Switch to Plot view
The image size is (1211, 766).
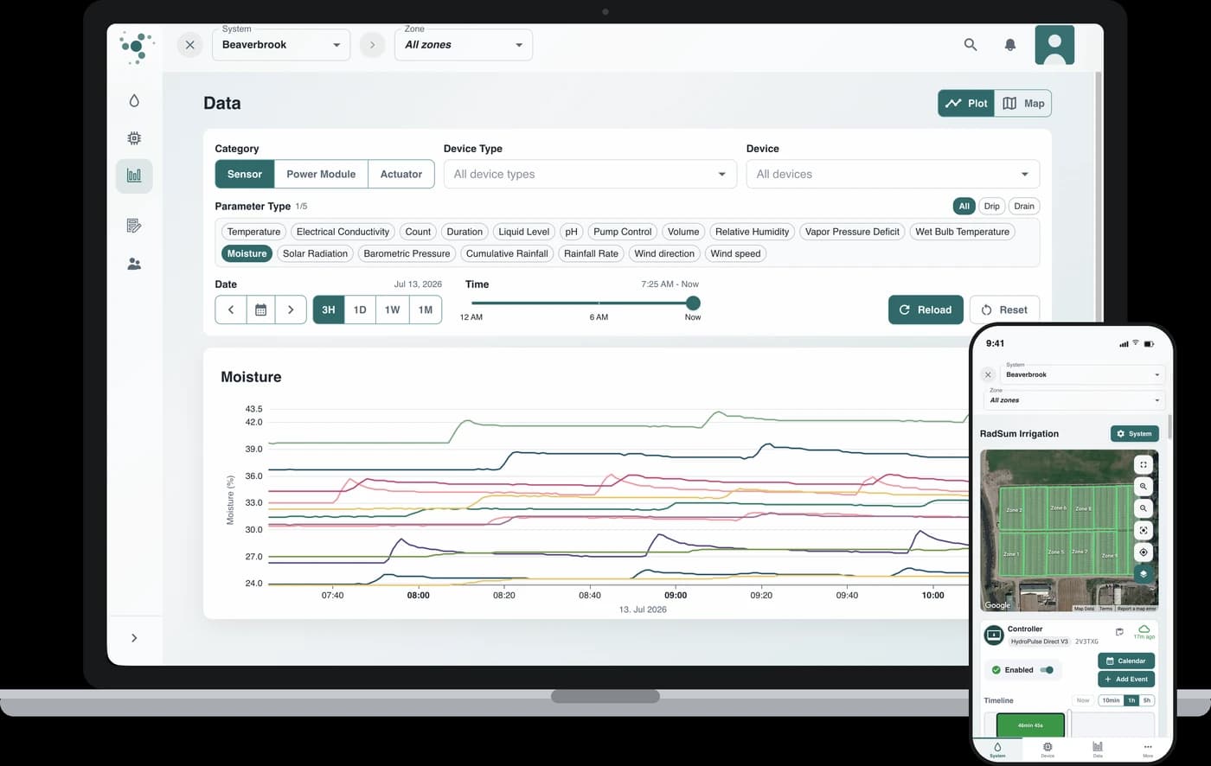coord(966,104)
